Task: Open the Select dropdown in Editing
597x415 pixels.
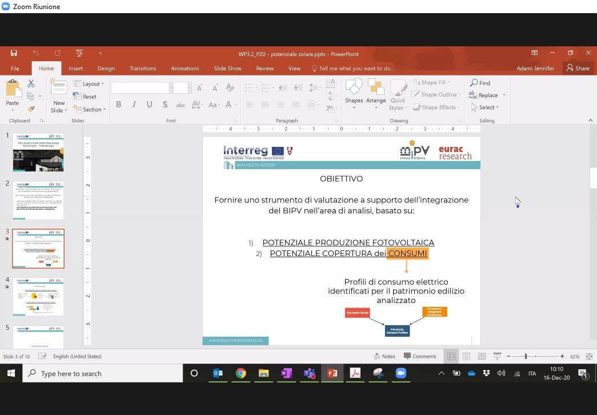Action: 484,107
